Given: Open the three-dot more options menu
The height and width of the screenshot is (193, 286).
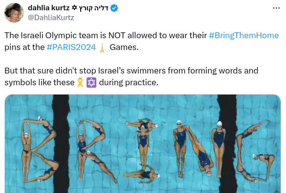Looking at the screenshot, I should coord(276,8).
